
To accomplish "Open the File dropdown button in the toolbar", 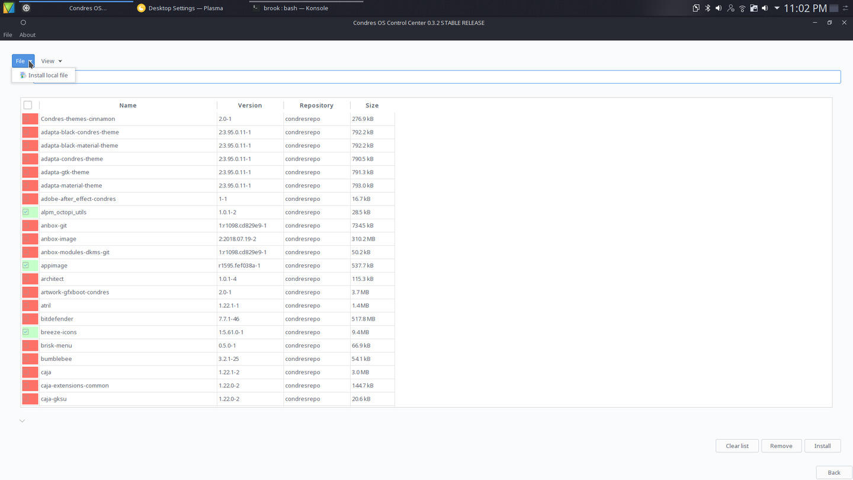I will coord(23,61).
